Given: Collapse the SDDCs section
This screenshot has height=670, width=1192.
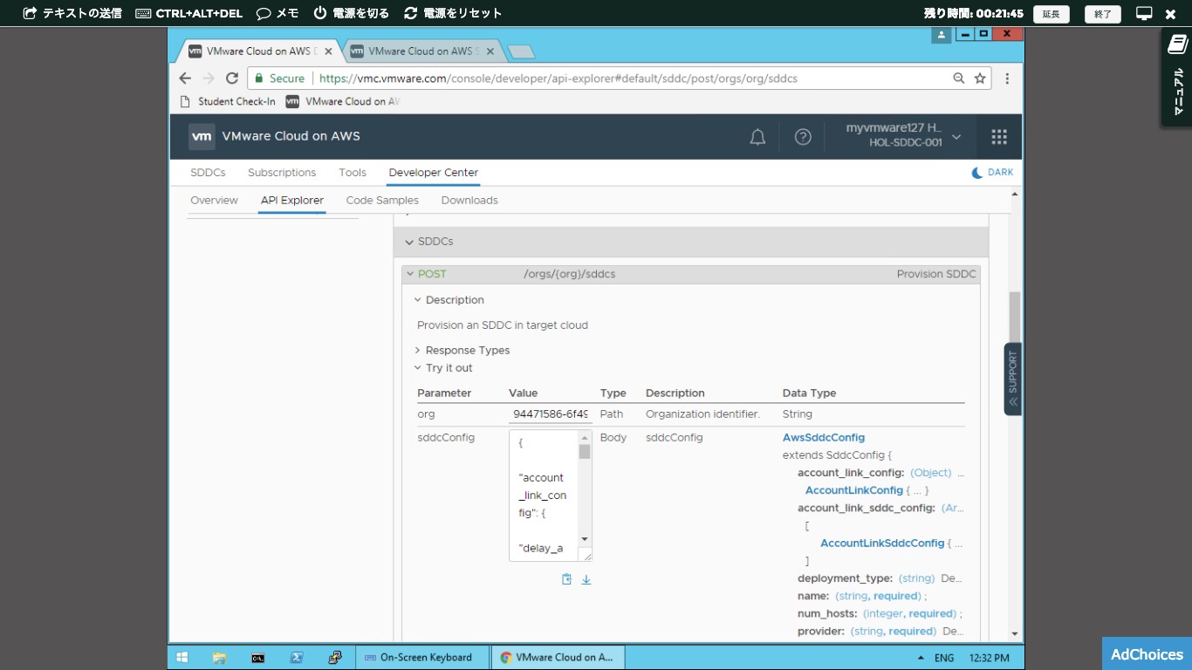Looking at the screenshot, I should pyautogui.click(x=409, y=242).
